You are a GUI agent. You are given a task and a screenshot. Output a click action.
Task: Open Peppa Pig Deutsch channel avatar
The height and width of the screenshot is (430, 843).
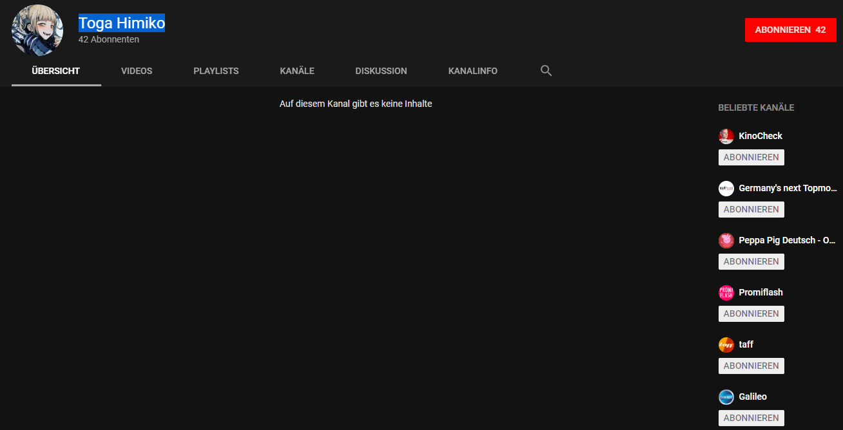pos(726,240)
